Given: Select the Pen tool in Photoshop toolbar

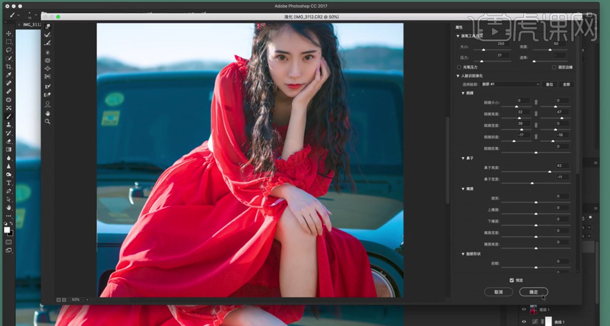Looking at the screenshot, I should tap(9, 191).
